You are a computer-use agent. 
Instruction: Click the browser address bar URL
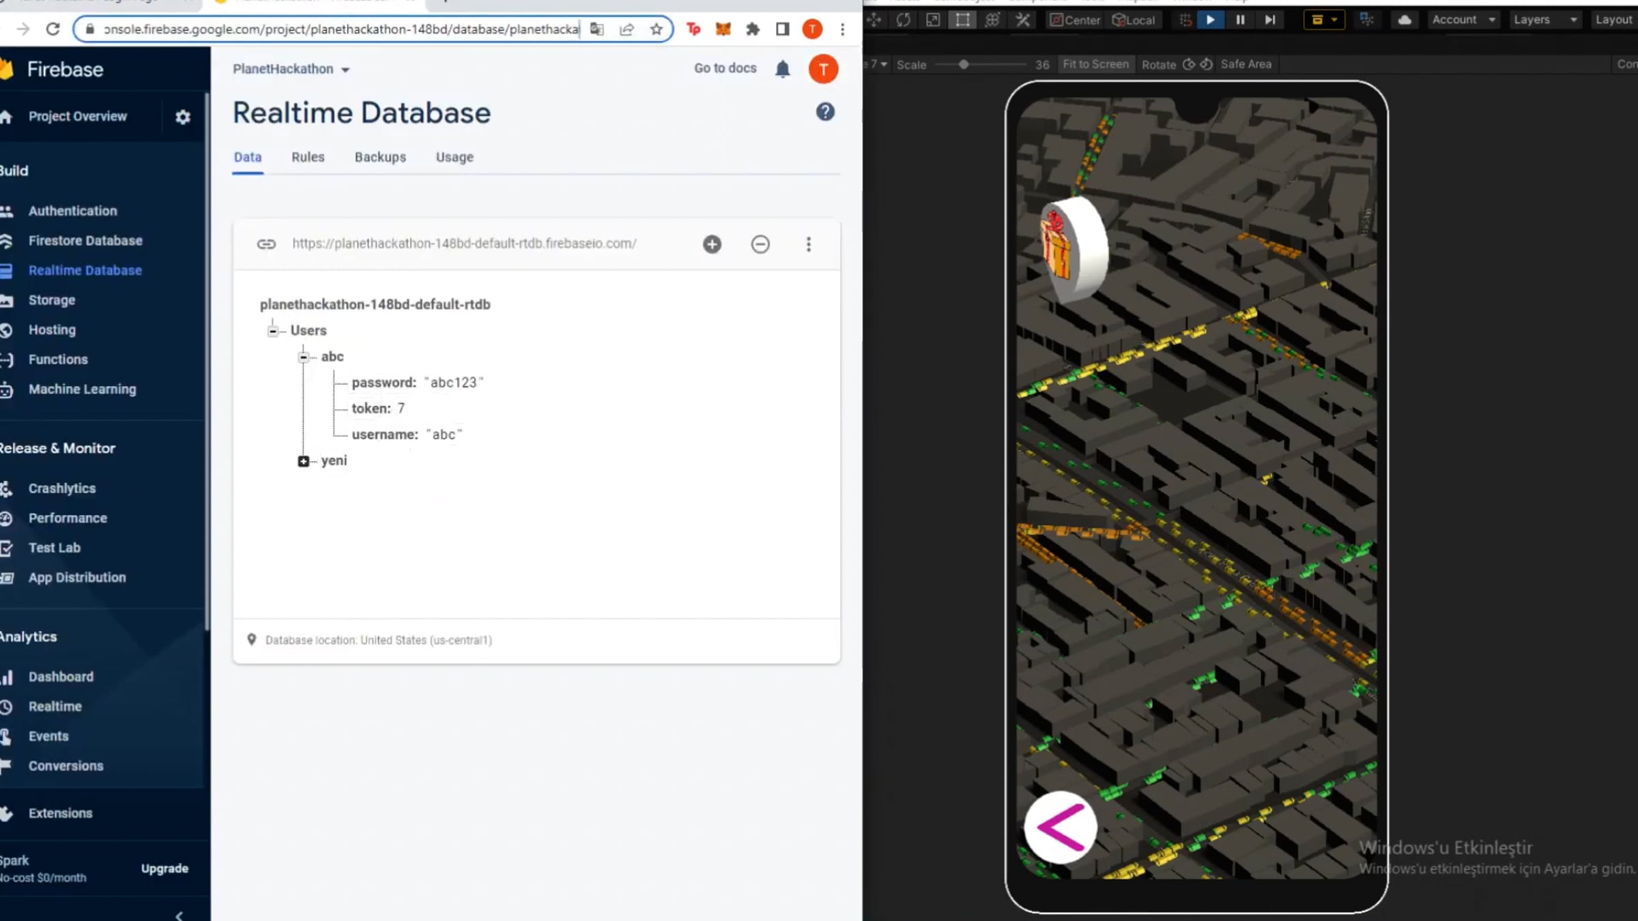coord(341,29)
